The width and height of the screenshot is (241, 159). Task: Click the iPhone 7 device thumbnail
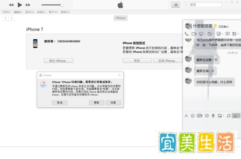[x=35, y=43]
